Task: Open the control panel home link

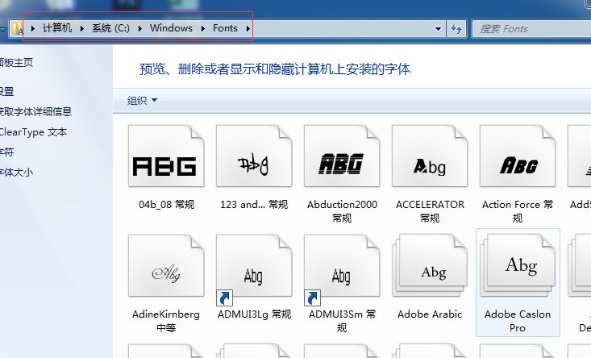Action: pyautogui.click(x=16, y=62)
